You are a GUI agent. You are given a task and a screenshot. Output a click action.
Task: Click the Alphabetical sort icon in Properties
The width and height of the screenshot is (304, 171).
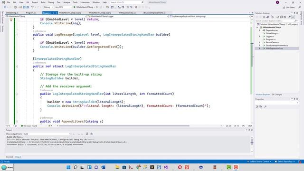click(x=261, y=107)
